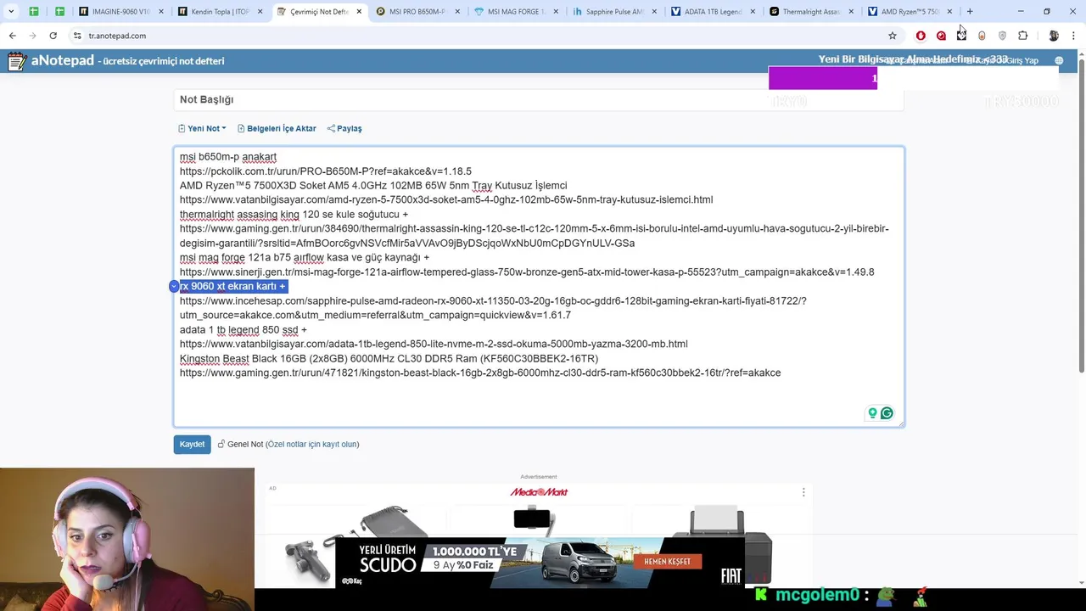Click the vatanbilgisayar adata-1tb-legend URL line
This screenshot has width=1086, height=611.
[x=434, y=345]
